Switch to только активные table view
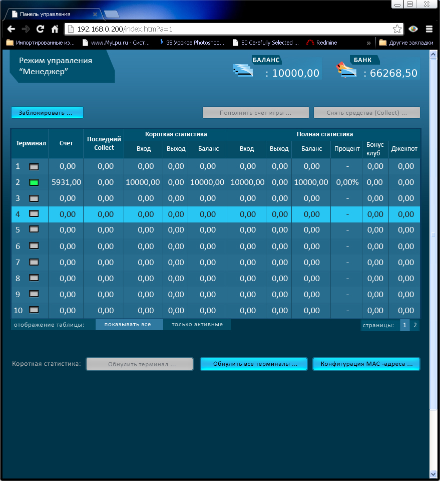This screenshot has height=481, width=440. [x=197, y=325]
